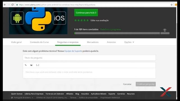Click the question description text area
180x101 pixels.
(x=89, y=73)
